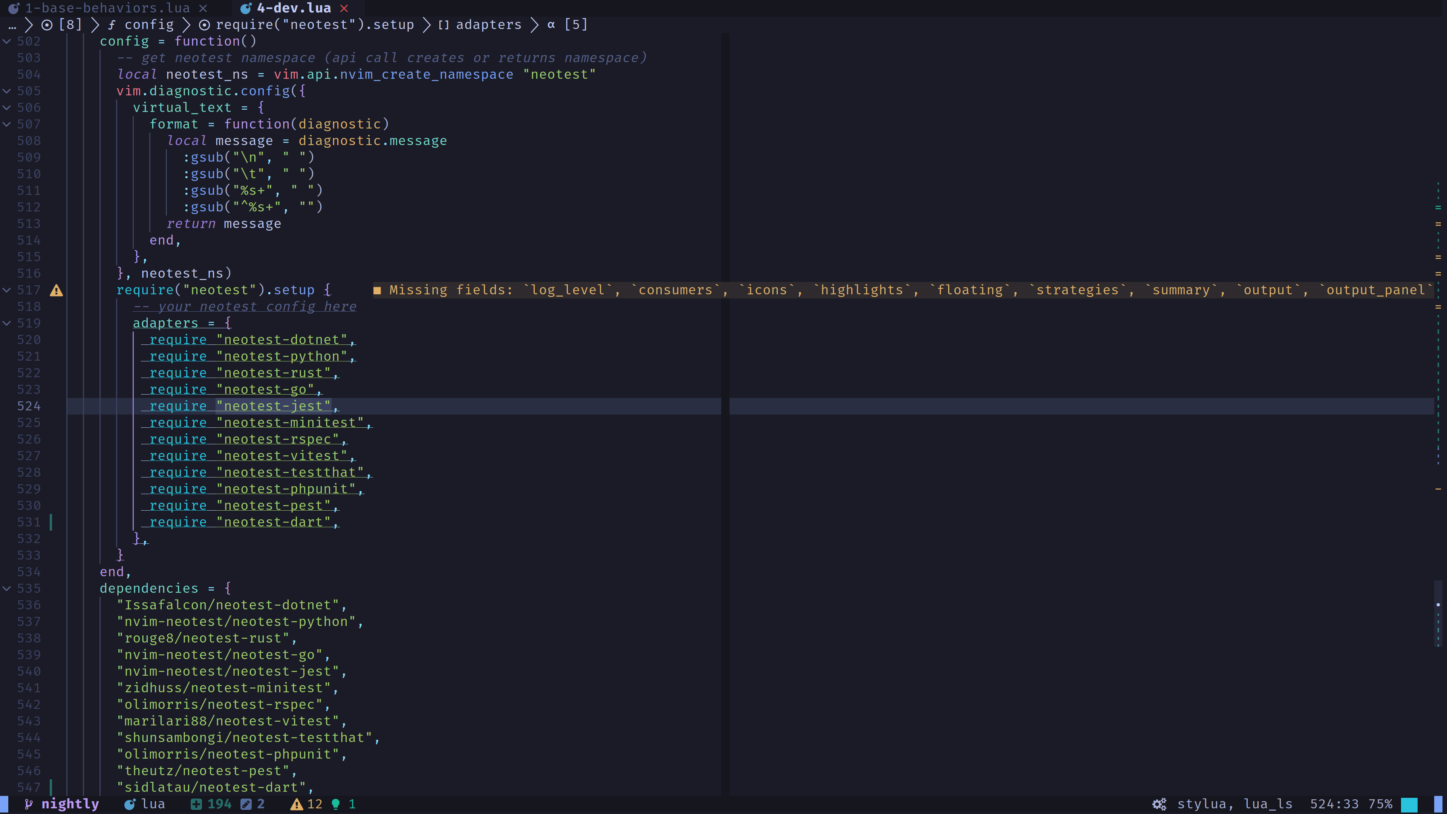The image size is (1447, 814).
Task: Open LSP info via the gears icon
Action: tap(1159, 804)
